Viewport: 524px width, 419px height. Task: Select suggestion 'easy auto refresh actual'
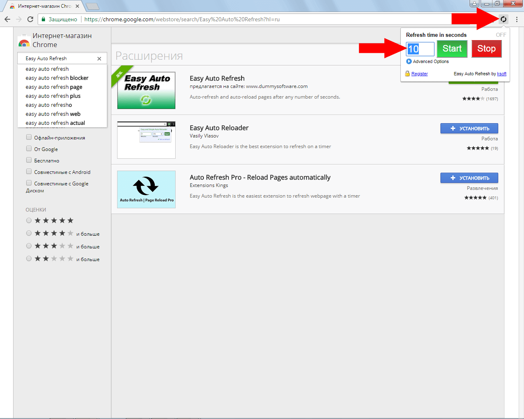tap(62, 123)
